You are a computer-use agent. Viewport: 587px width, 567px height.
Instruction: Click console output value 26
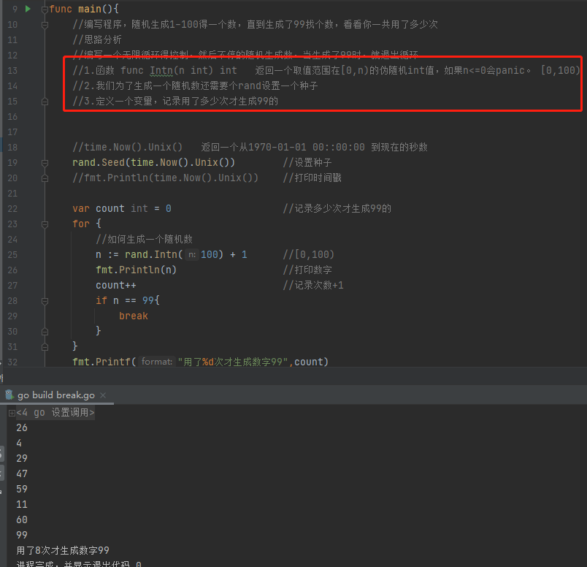22,427
